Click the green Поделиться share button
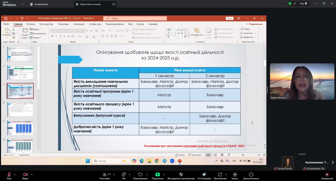Viewport: 336px width, 181px height. pos(157,175)
